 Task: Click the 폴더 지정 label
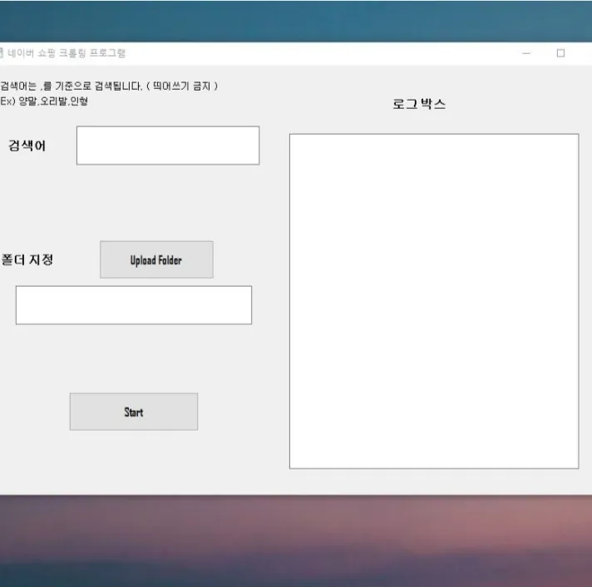[x=27, y=259]
